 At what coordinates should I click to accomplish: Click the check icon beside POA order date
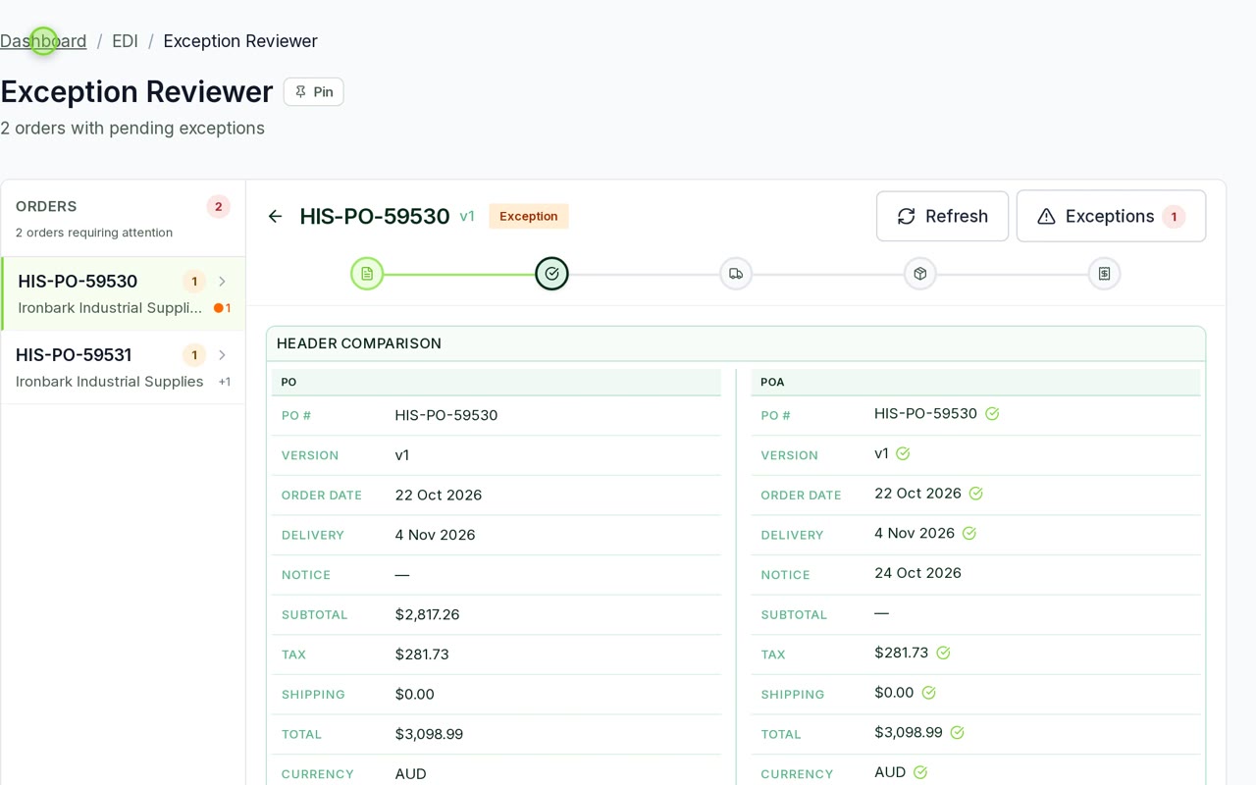click(975, 494)
